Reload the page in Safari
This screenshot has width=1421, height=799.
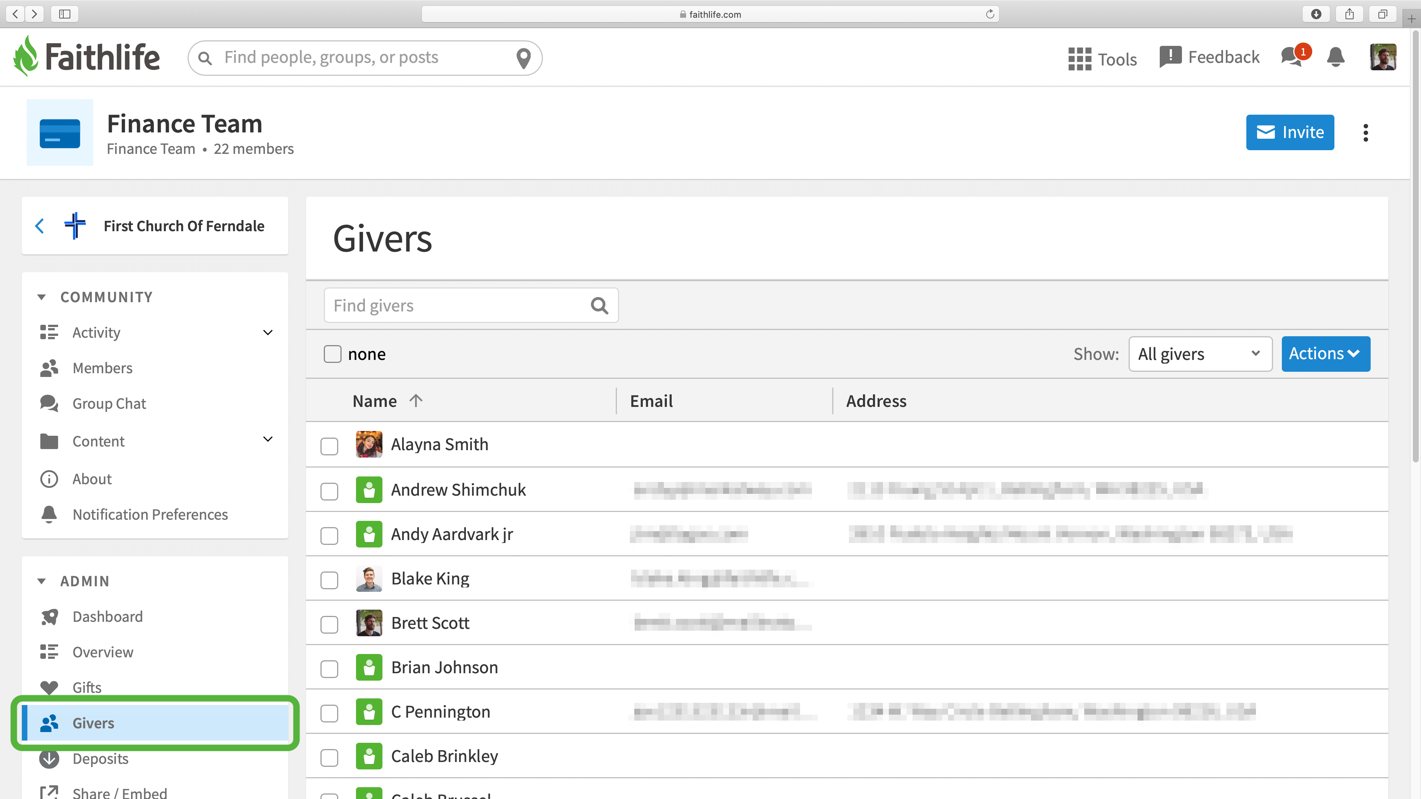990,14
